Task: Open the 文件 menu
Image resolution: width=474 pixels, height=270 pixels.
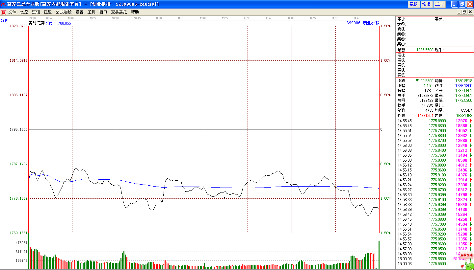Action: (x=13, y=12)
